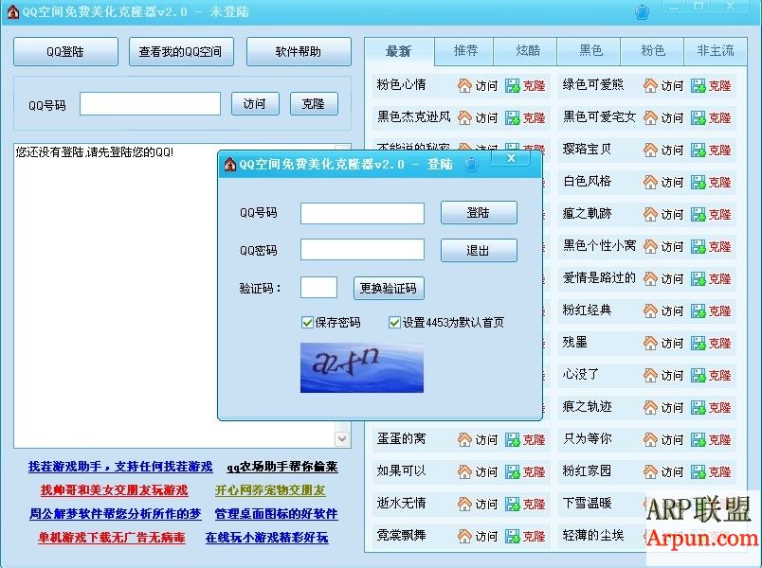Open 软件帮助 button

[x=299, y=51]
